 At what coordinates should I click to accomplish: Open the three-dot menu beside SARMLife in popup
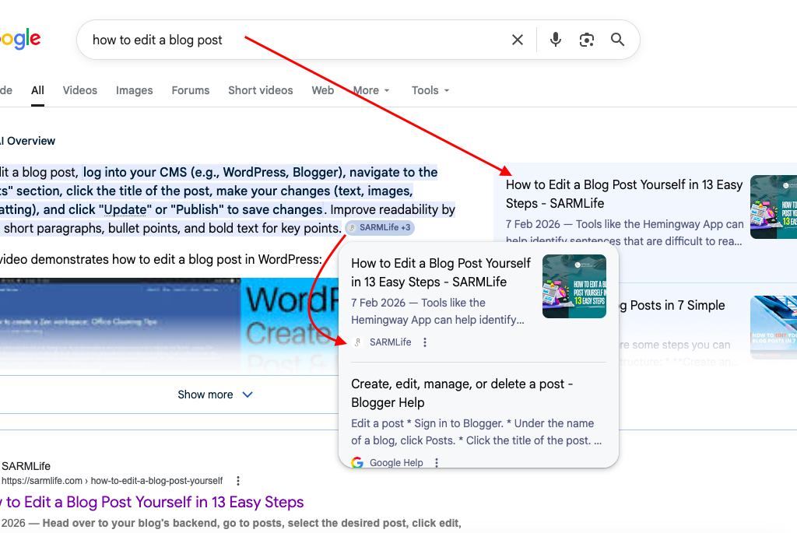point(424,342)
